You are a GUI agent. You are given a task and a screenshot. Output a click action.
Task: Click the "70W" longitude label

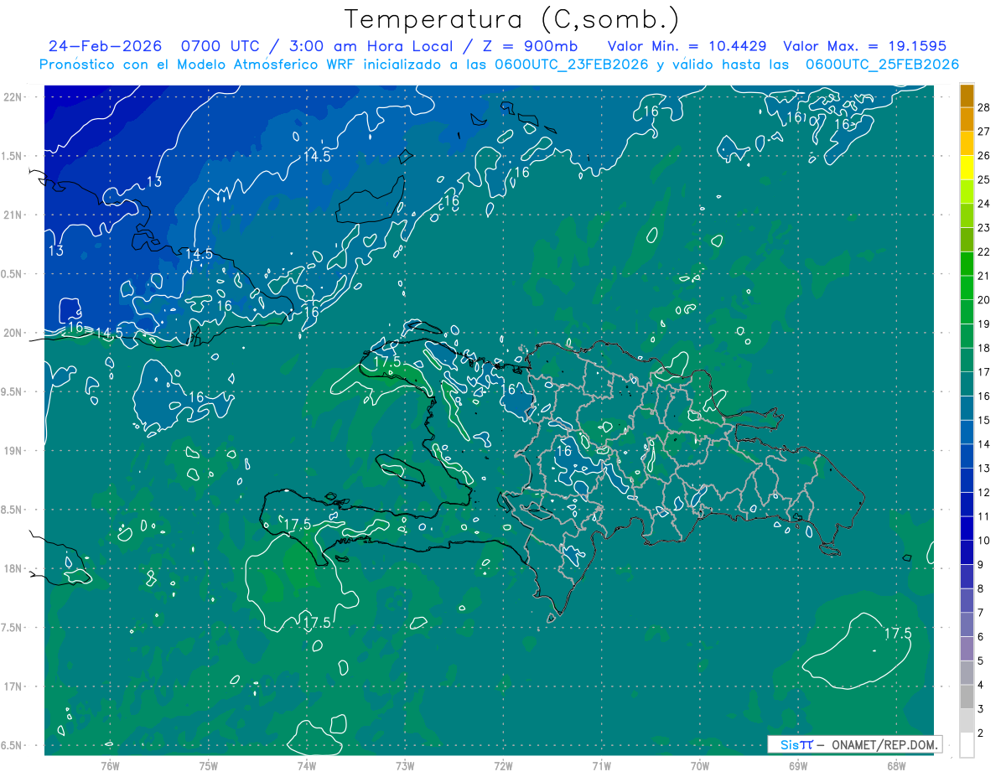tap(700, 765)
